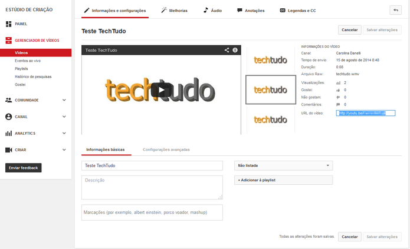Expand the Analytics section chevron
The width and height of the screenshot is (410, 249).
coord(64,133)
